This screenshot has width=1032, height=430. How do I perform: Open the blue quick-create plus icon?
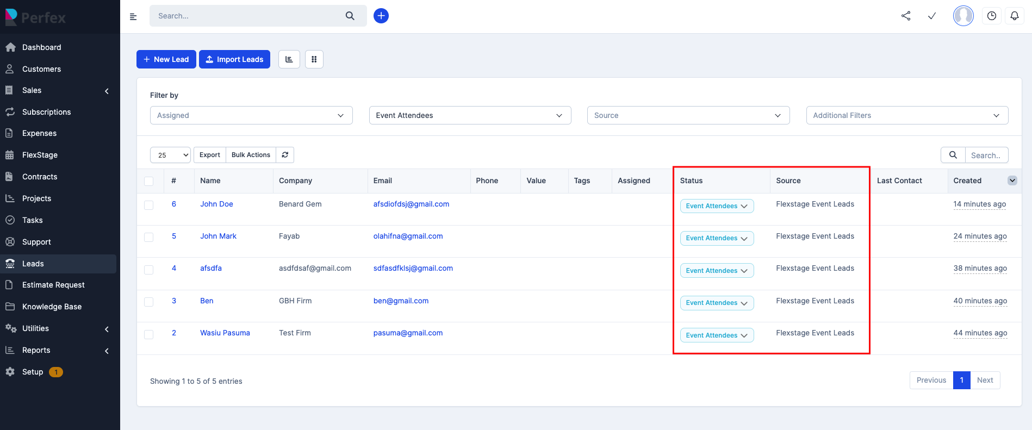coord(381,16)
